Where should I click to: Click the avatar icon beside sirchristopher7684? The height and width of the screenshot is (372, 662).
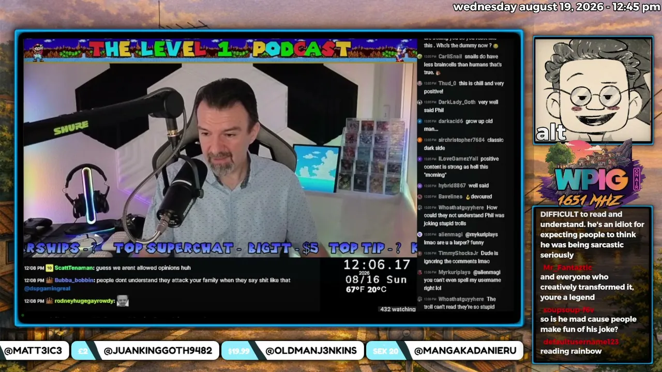click(x=419, y=140)
